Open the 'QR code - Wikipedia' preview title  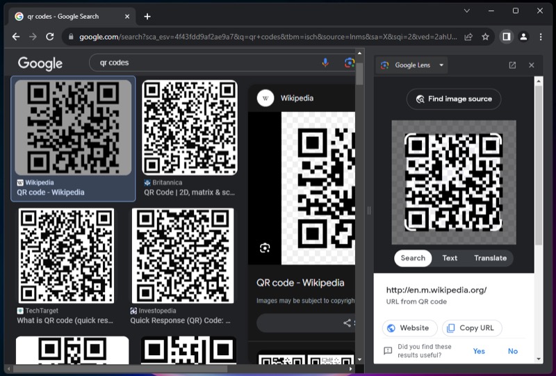(300, 283)
